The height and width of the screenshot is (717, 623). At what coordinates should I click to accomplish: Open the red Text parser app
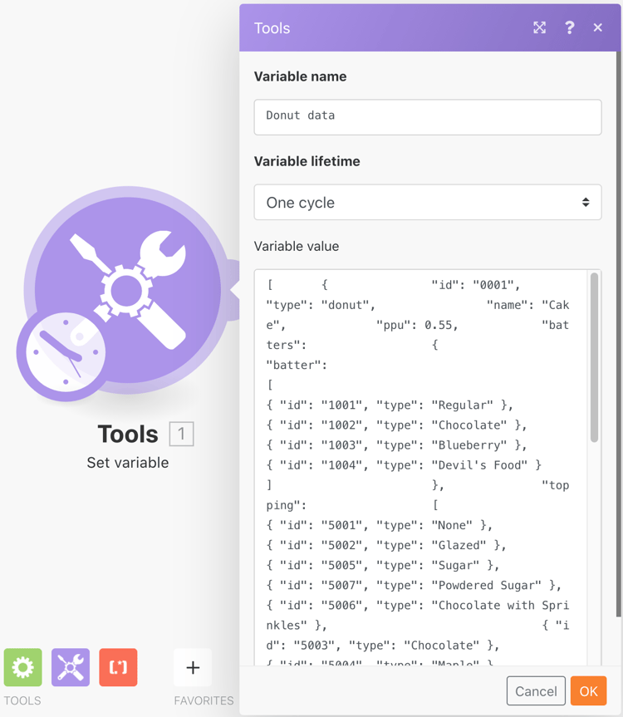coord(118,667)
